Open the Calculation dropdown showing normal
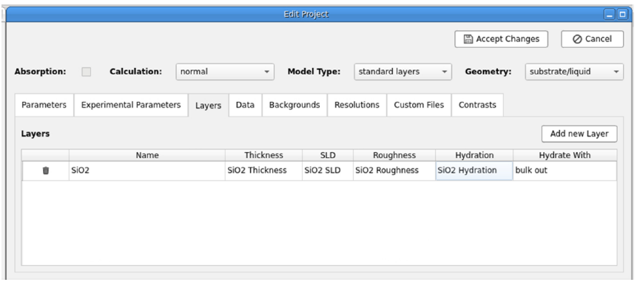Screen dimensions: 637x282 tap(225, 72)
